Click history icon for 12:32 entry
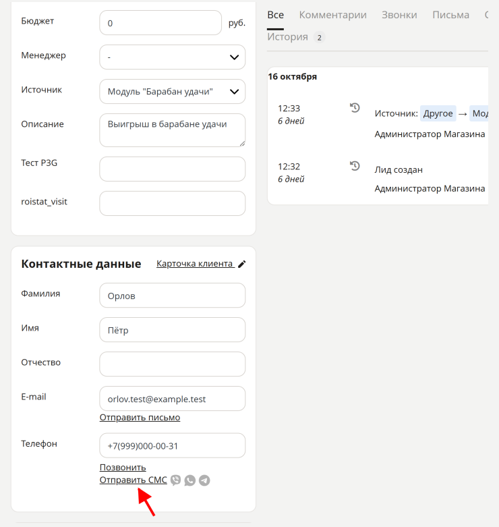The image size is (499, 527). (355, 166)
